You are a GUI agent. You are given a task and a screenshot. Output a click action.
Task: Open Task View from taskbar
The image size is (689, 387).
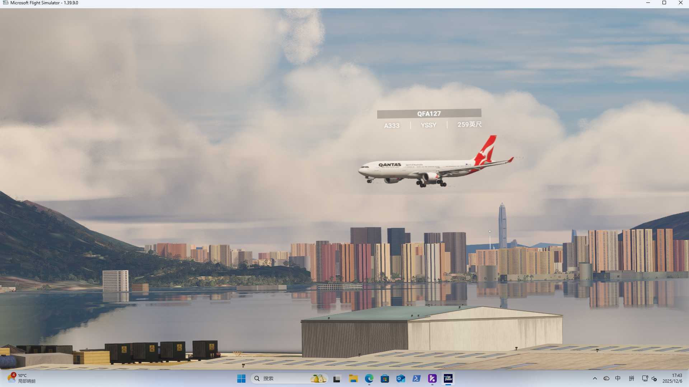pyautogui.click(x=337, y=378)
